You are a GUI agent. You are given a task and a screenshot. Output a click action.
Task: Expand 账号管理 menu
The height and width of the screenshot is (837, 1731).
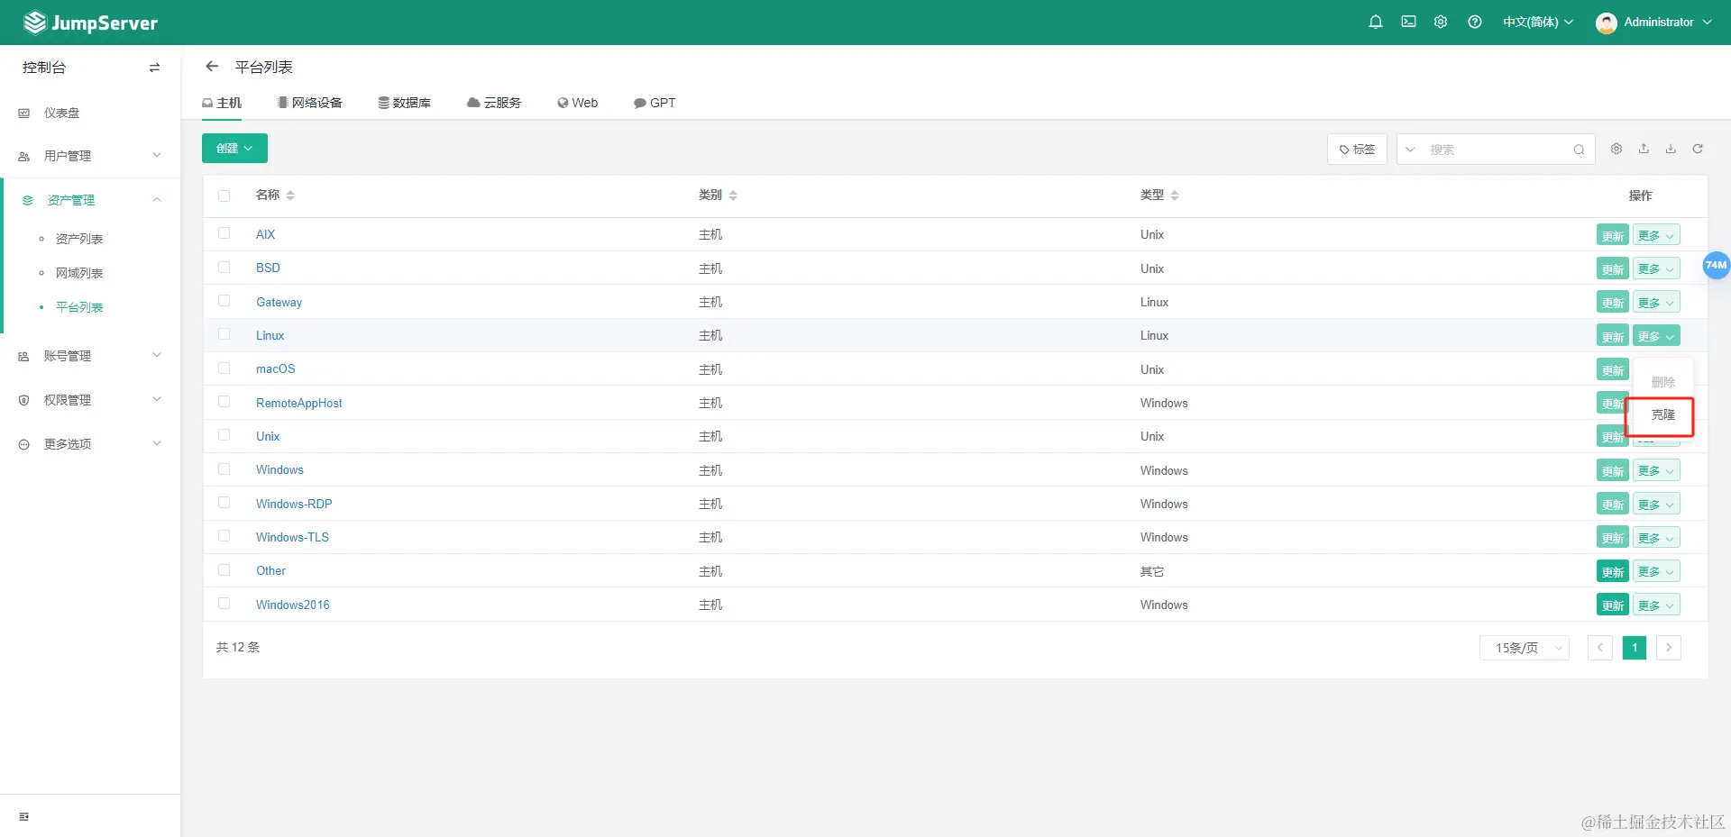tap(90, 356)
